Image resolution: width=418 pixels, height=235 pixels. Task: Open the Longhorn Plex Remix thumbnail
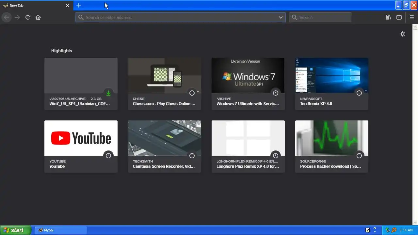point(248,138)
